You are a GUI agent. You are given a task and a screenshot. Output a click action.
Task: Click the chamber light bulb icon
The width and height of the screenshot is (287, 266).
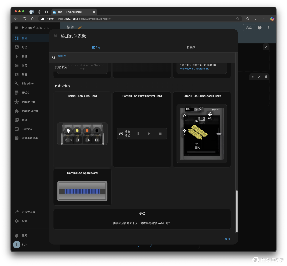(x=184, y=116)
